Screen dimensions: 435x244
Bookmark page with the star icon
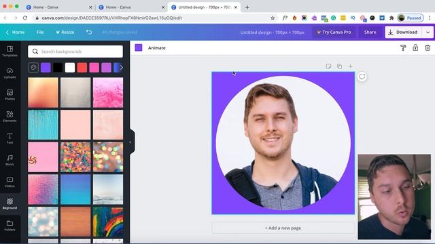point(273,18)
